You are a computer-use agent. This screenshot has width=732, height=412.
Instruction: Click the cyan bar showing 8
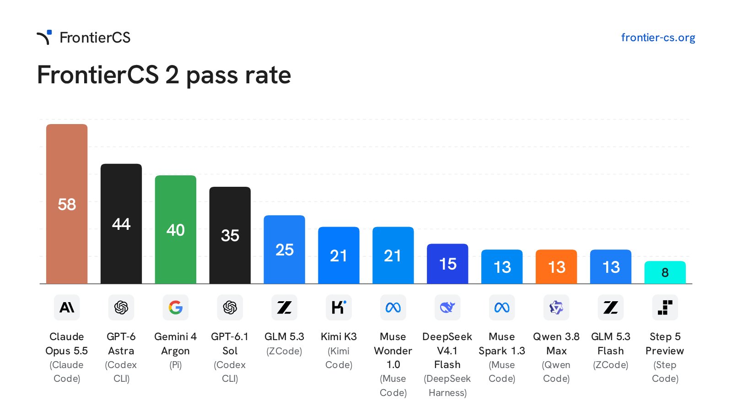pyautogui.click(x=665, y=272)
